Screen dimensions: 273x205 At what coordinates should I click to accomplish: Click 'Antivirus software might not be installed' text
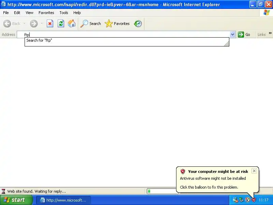pyautogui.click(x=213, y=178)
